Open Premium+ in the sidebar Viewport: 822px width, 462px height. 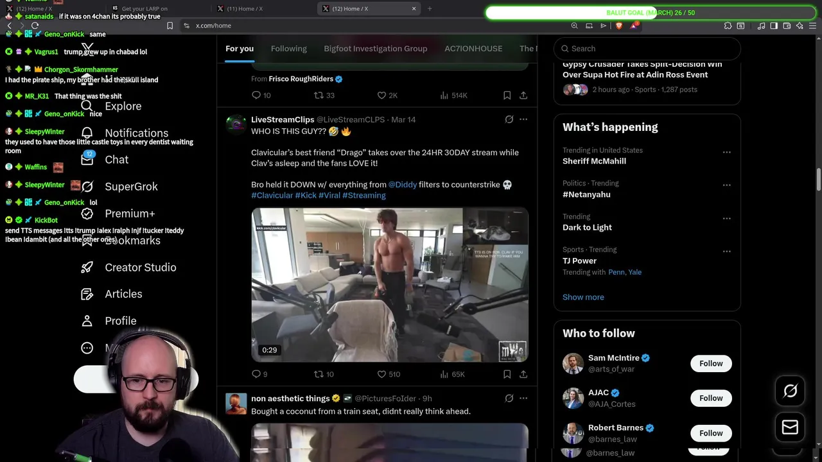click(x=118, y=213)
